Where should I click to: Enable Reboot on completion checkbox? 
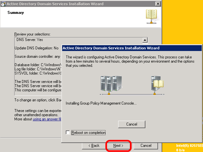pyautogui.click(x=68, y=133)
